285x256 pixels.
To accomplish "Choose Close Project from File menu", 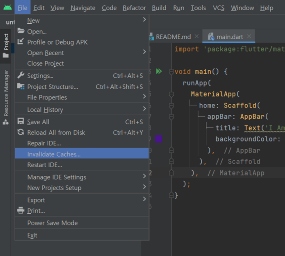I will [82, 63].
